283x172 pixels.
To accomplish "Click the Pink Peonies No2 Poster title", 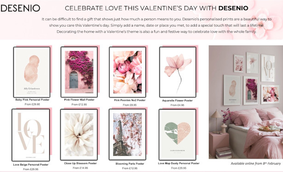I will coord(130,100).
